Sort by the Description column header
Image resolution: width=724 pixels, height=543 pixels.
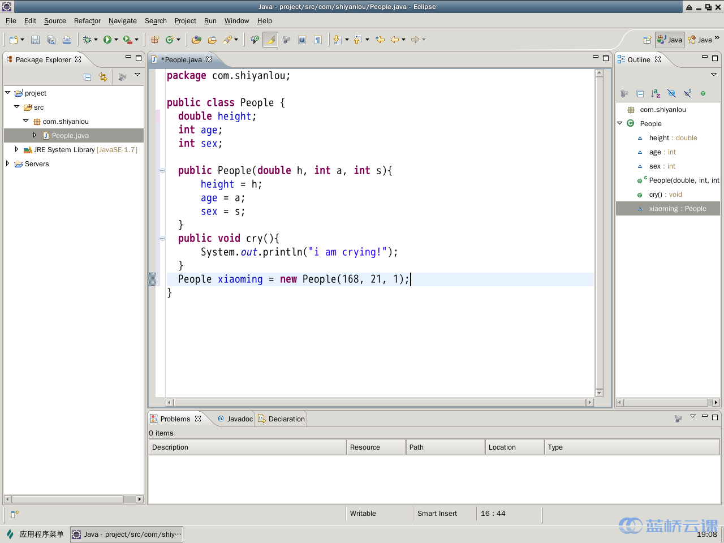[x=247, y=447]
